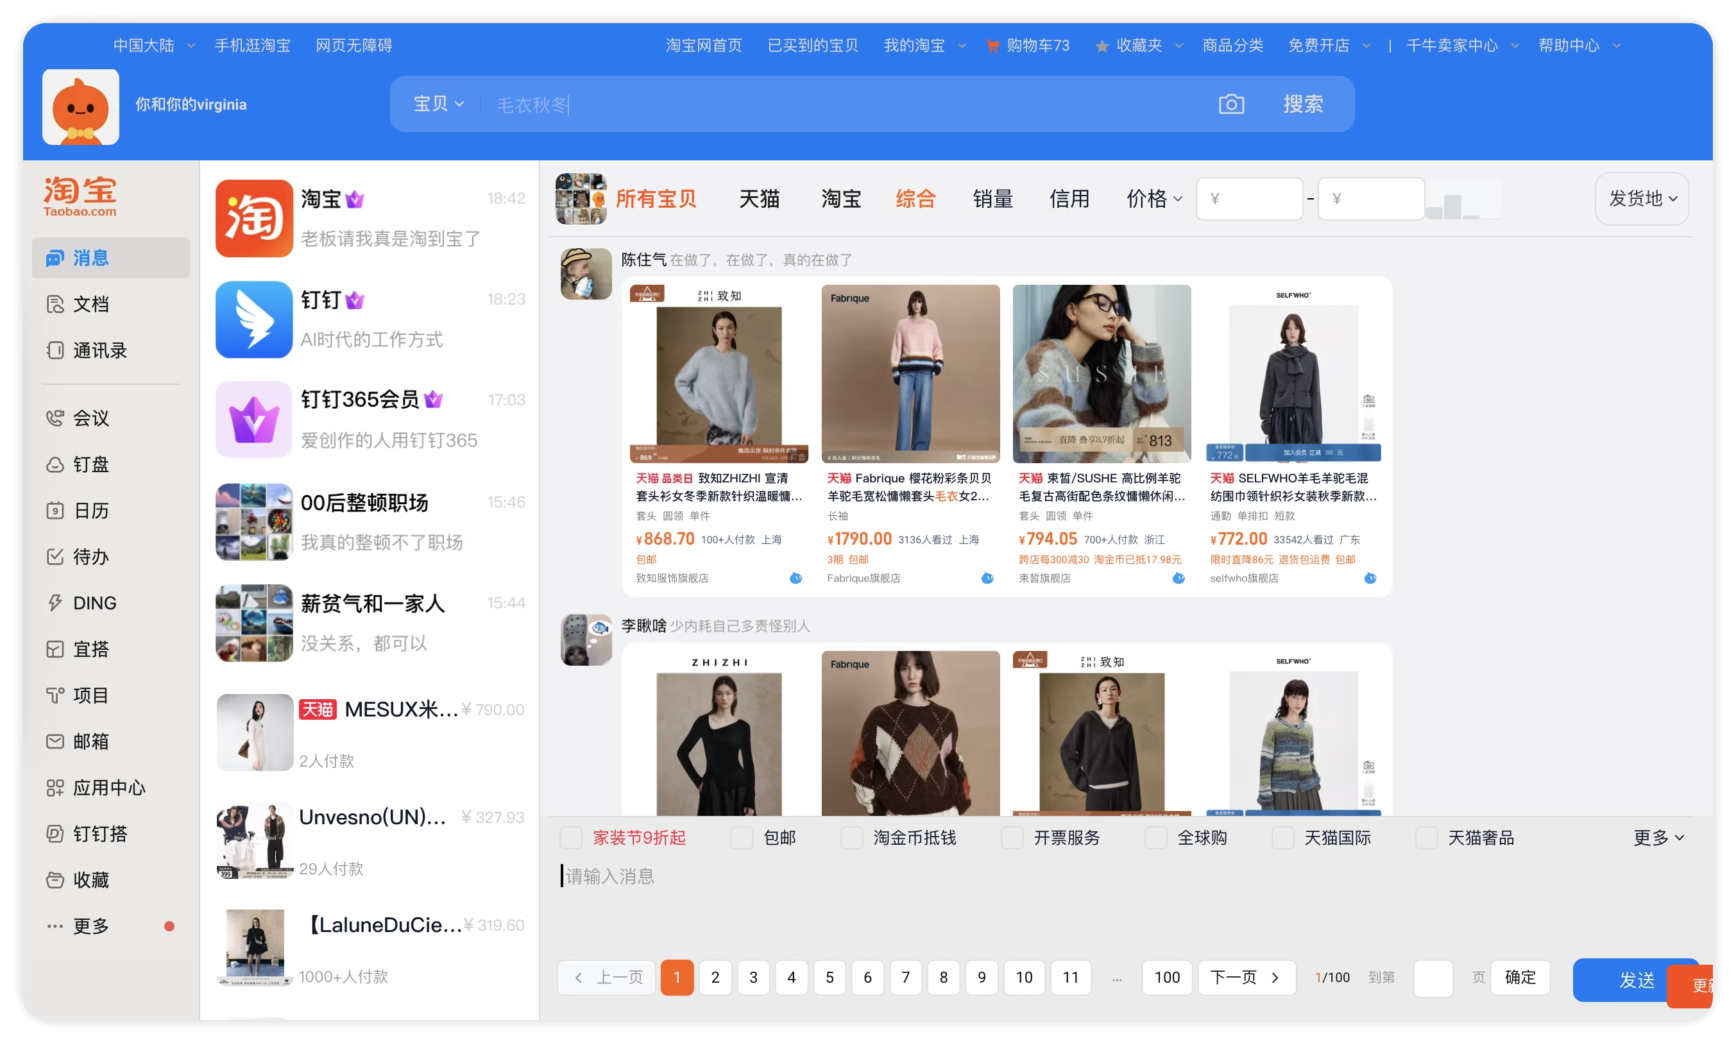Screen dimensions: 1736x1043
Task: Open the 钉盘 sidebar icon
Action: (55, 464)
